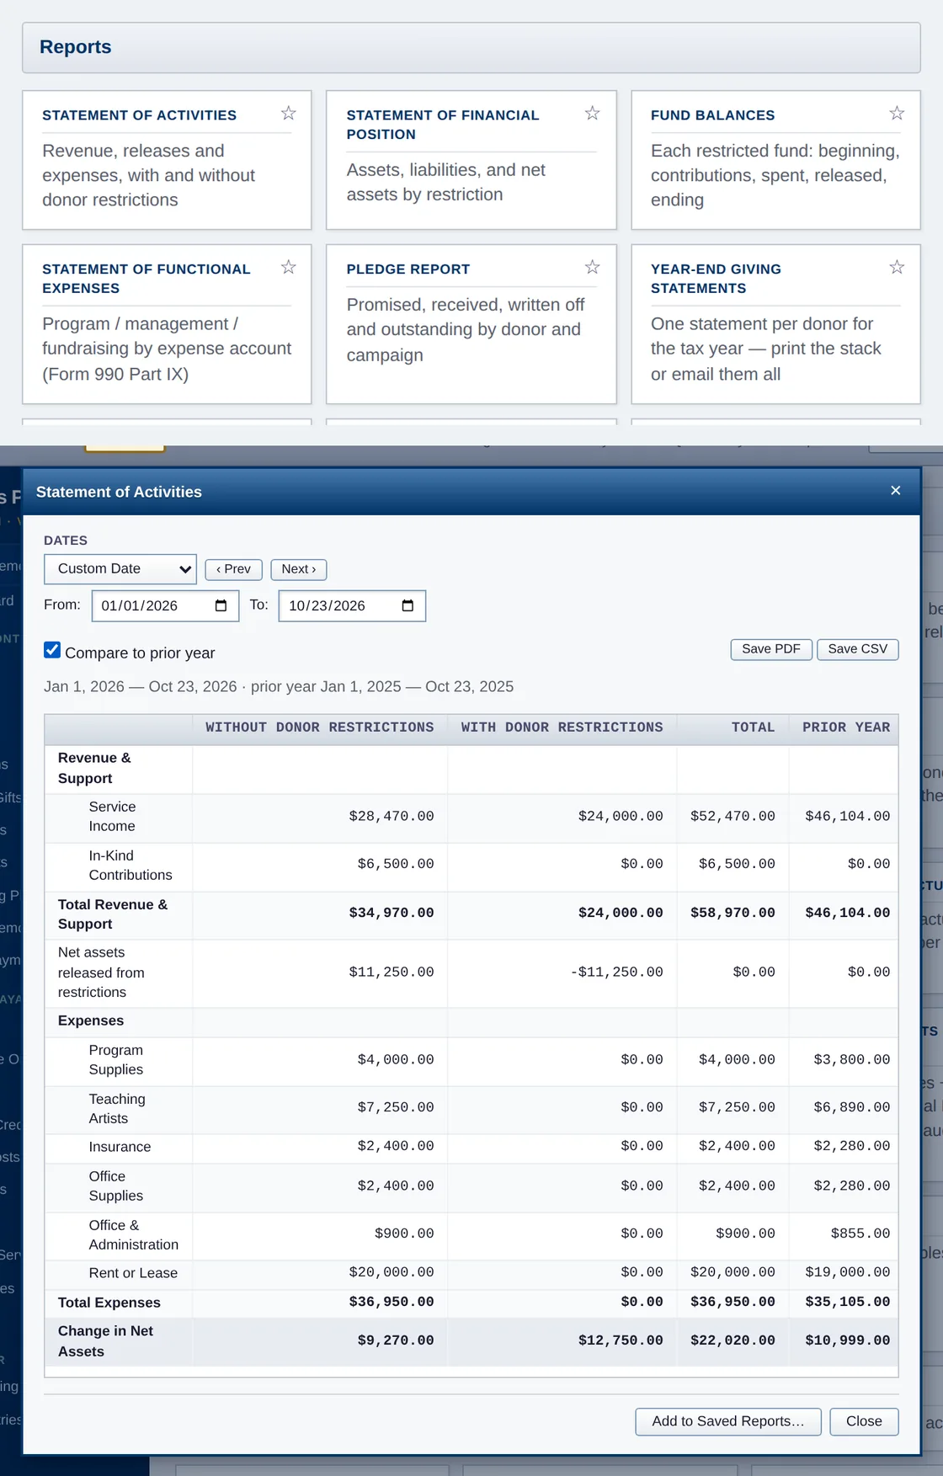Click the $12,750.00 with donor restrictions change

pyautogui.click(x=621, y=1341)
